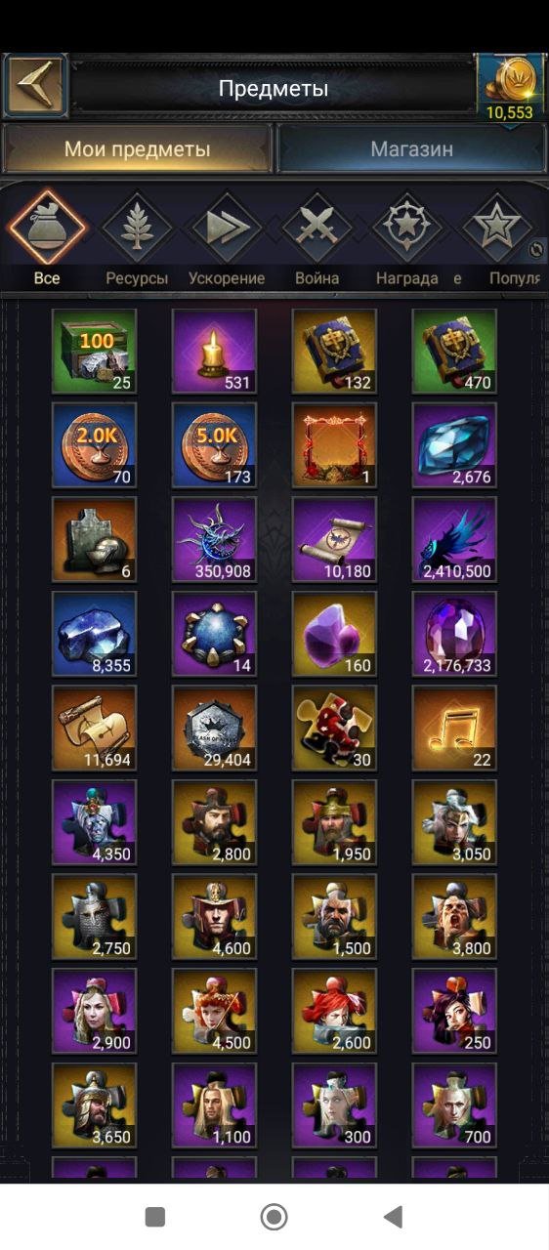Viewport: 549px width, 1250px height.
Task: Tap the Android back triangle button
Action: (x=393, y=1216)
